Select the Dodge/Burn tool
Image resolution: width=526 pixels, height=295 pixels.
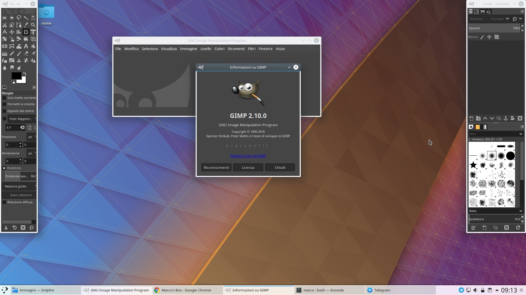pyautogui.click(x=19, y=68)
